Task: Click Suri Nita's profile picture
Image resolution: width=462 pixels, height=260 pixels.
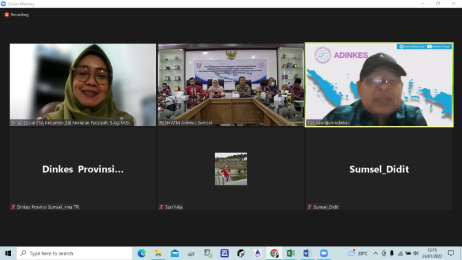Action: [231, 169]
